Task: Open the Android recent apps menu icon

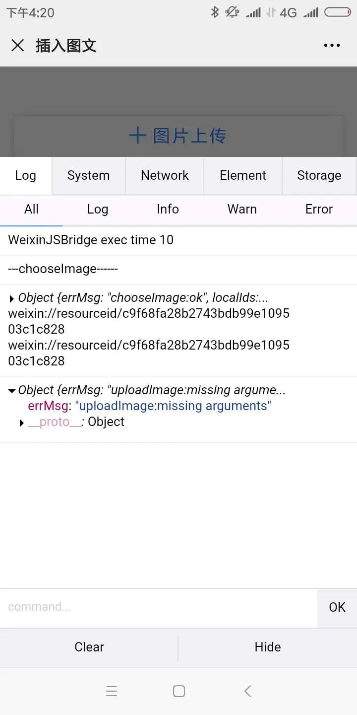Action: (x=112, y=691)
